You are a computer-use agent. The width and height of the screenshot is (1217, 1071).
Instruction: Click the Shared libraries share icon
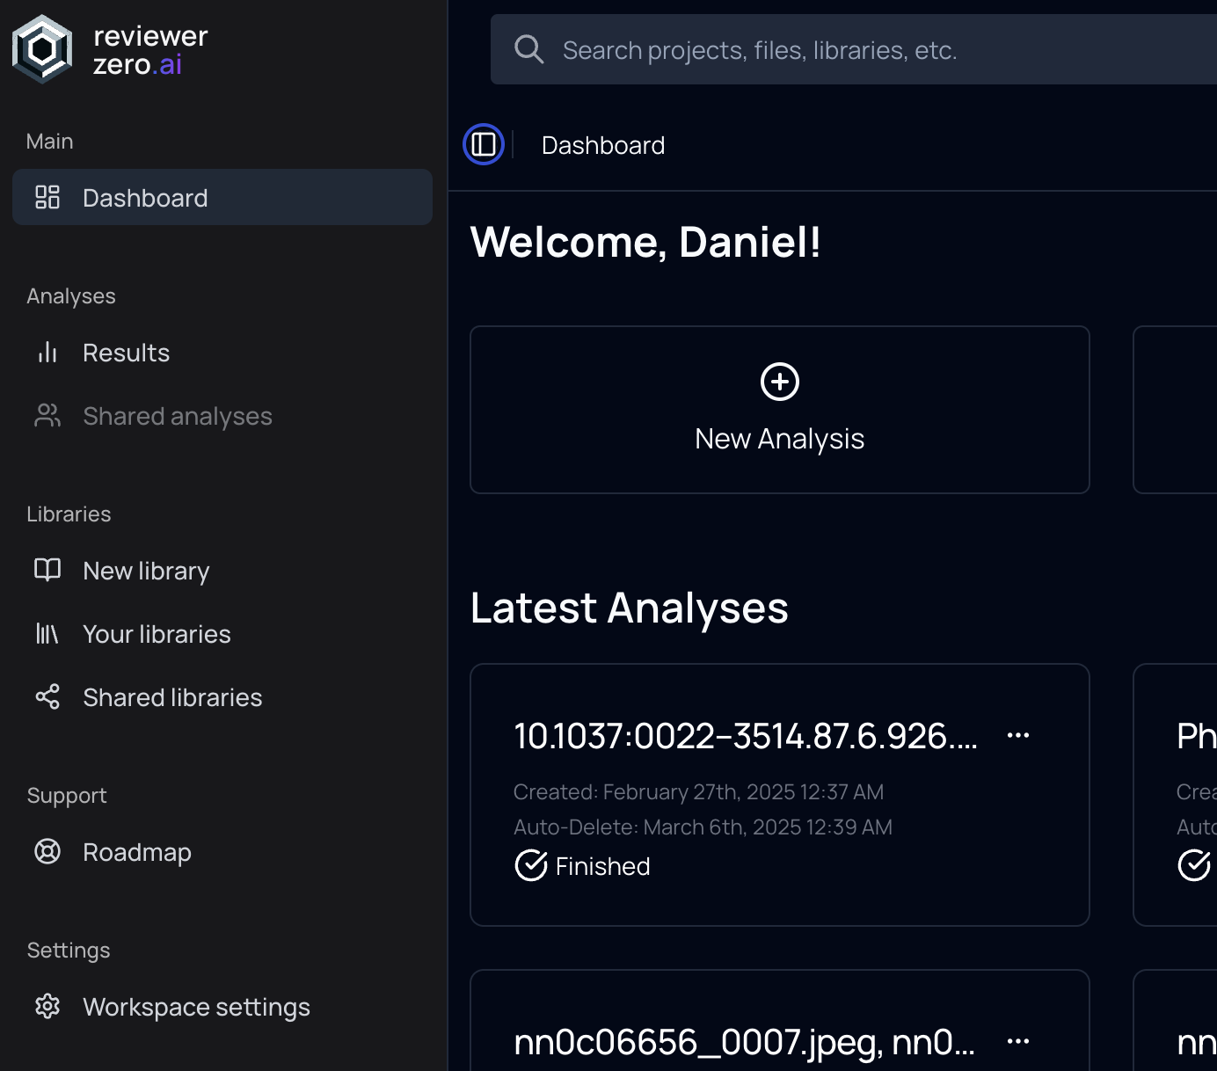click(x=47, y=696)
